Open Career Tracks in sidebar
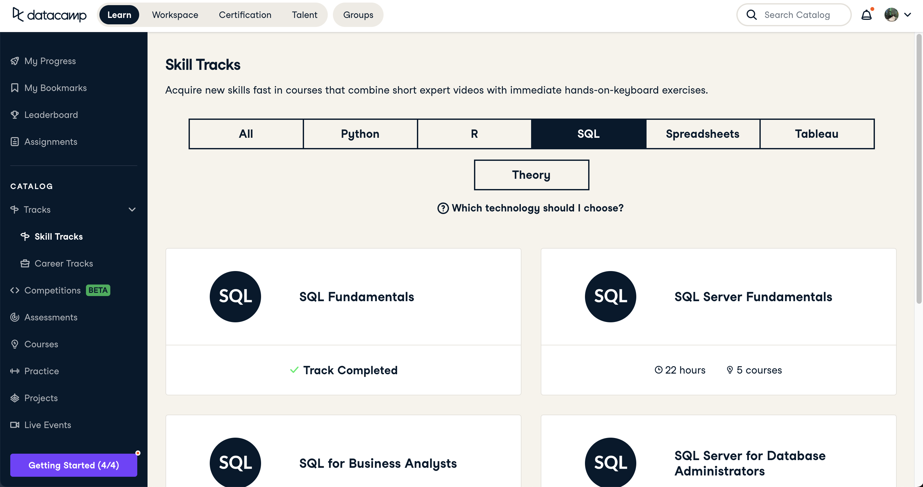 click(64, 263)
